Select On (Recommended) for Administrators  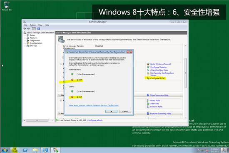(x=77, y=74)
